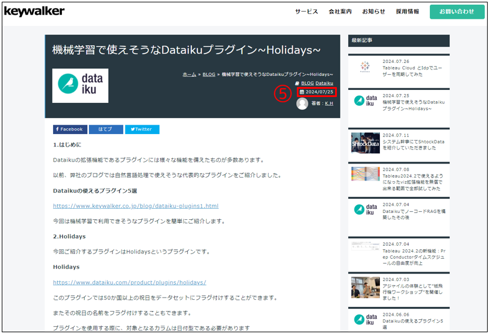Click the お問い合わせ contact button
490x334 pixels.
[457, 12]
